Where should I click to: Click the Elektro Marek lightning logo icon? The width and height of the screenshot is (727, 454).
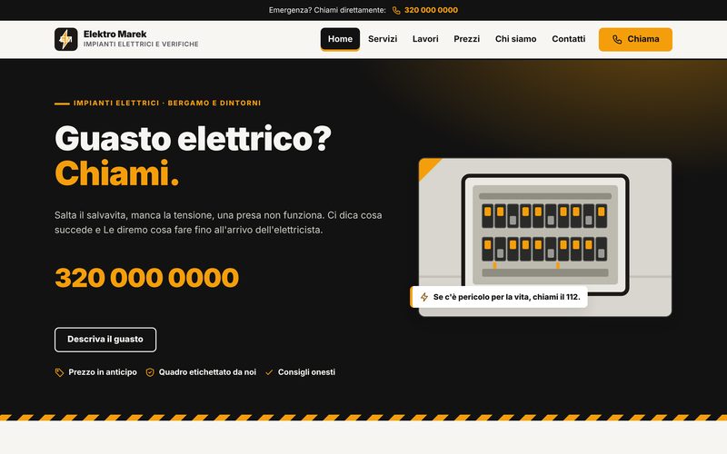point(65,39)
